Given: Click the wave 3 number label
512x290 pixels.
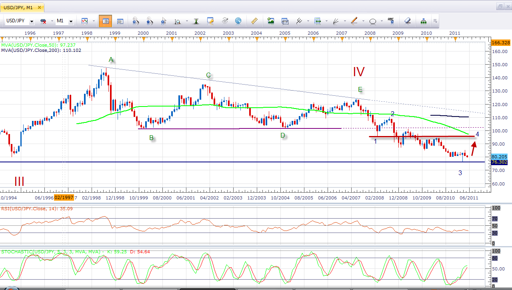Looking at the screenshot, I should pos(460,173).
